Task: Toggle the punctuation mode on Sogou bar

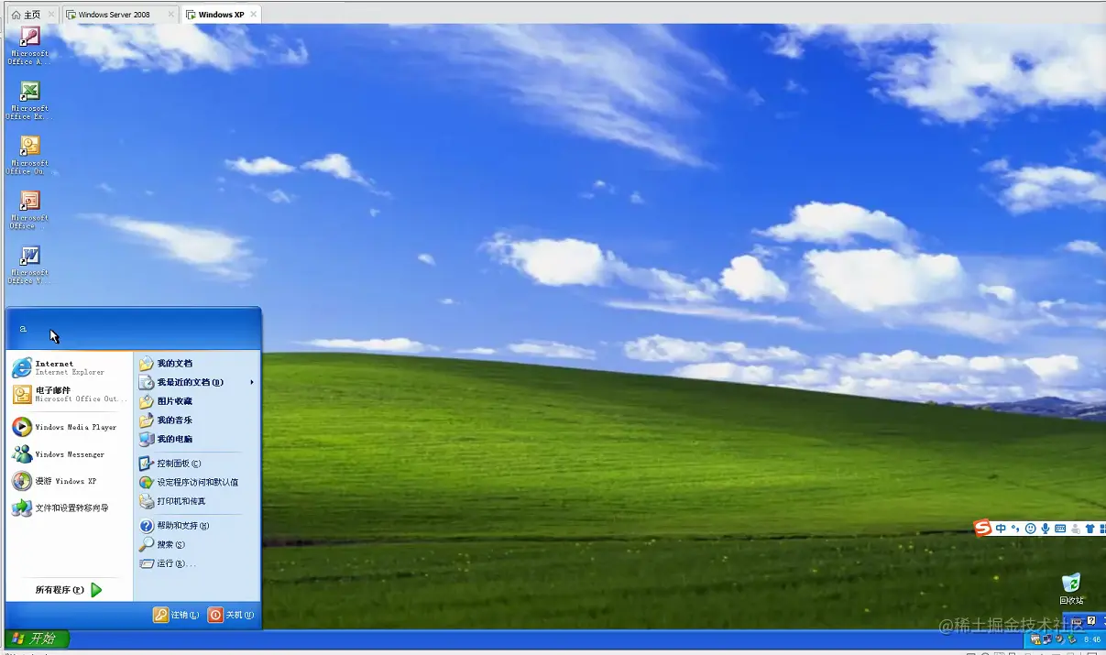Action: coord(1015,529)
